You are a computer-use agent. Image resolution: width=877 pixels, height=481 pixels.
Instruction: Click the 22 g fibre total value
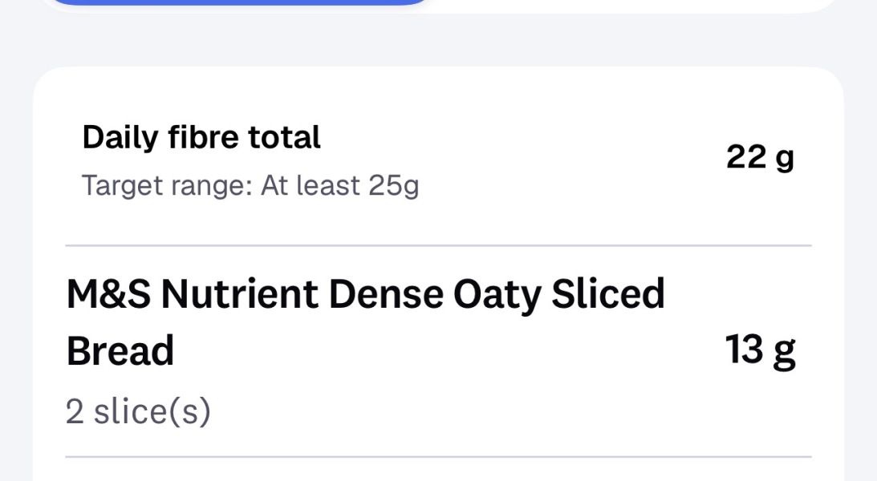click(760, 157)
